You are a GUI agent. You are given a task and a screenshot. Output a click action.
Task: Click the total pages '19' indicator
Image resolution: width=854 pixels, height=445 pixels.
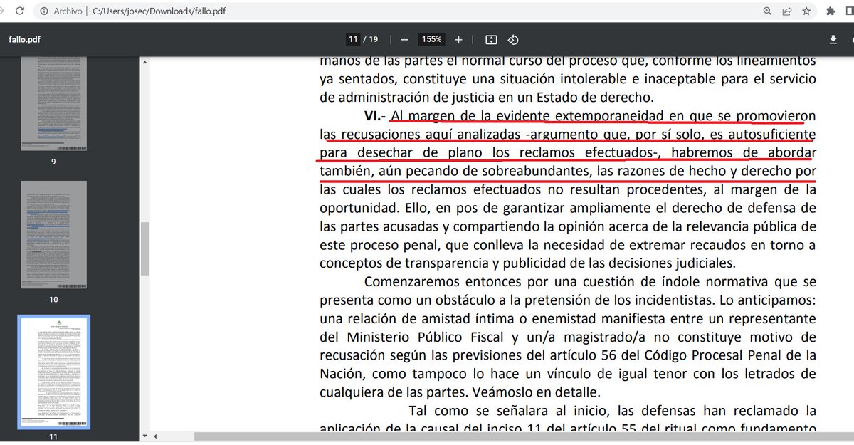[374, 39]
